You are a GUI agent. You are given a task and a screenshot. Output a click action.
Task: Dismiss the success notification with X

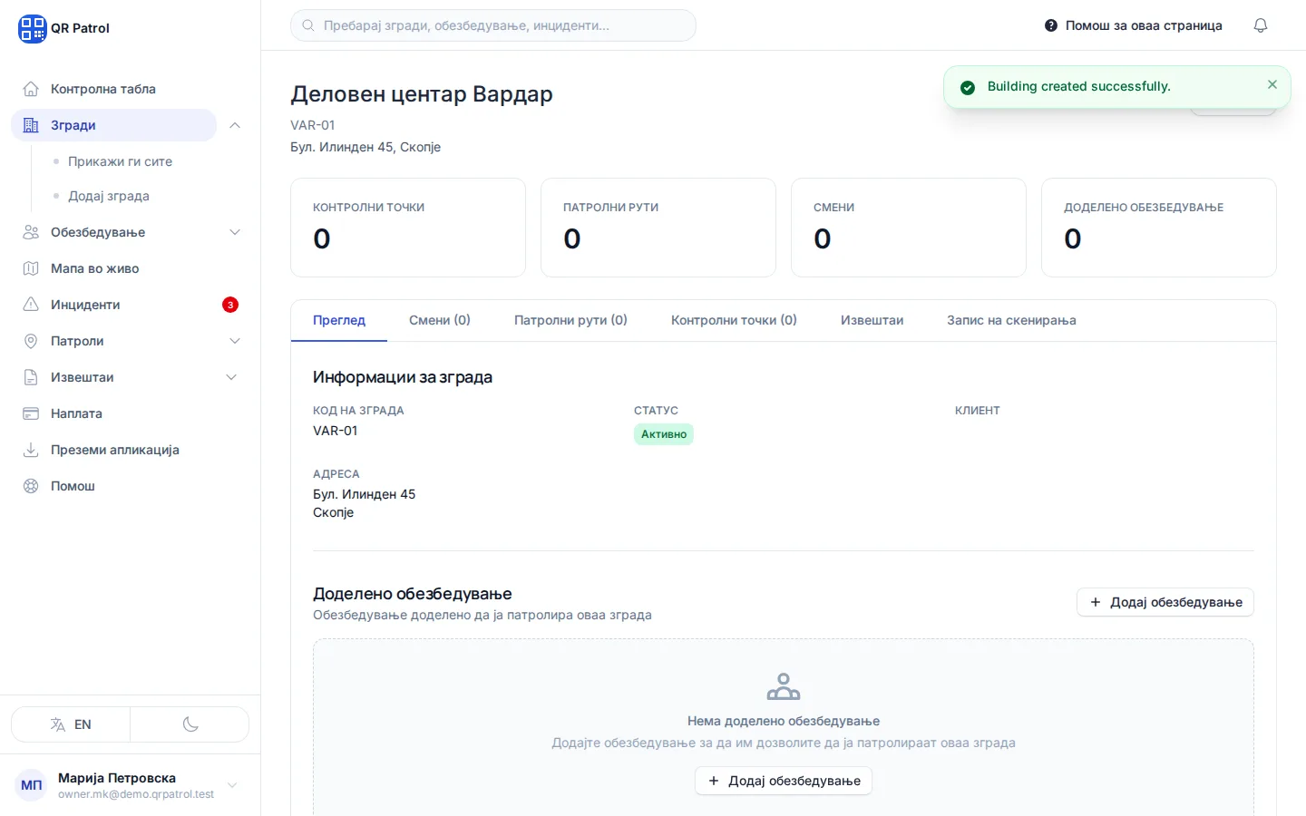[x=1272, y=84]
